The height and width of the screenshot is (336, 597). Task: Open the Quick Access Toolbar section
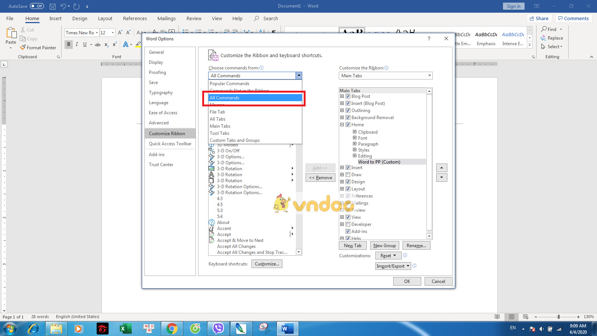(x=170, y=144)
